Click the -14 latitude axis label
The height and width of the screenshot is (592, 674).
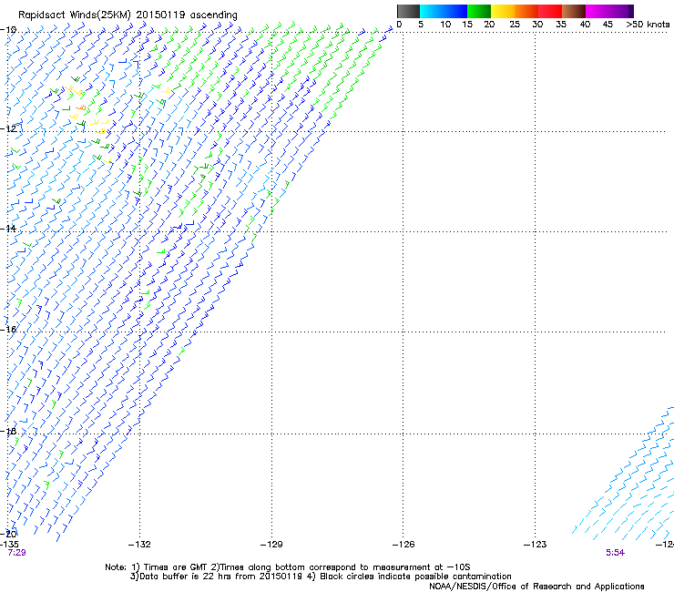(8, 229)
